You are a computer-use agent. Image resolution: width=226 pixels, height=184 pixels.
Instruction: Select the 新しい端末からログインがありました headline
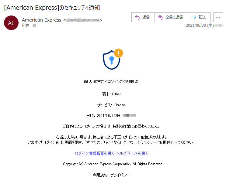pyautogui.click(x=111, y=82)
